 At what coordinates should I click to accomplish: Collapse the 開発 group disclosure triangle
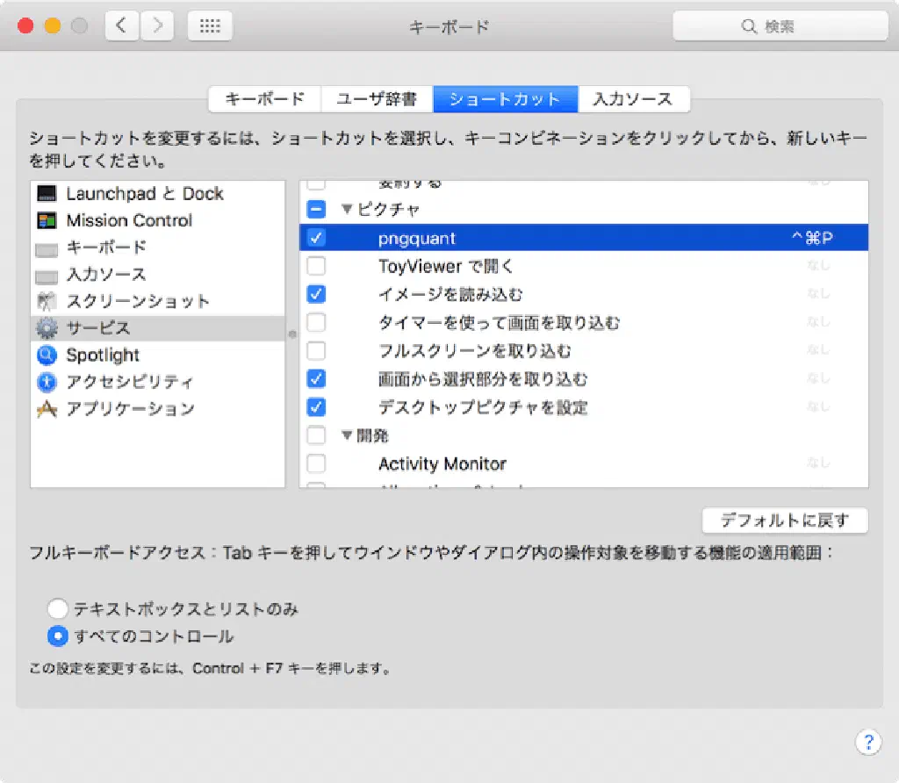pos(347,435)
